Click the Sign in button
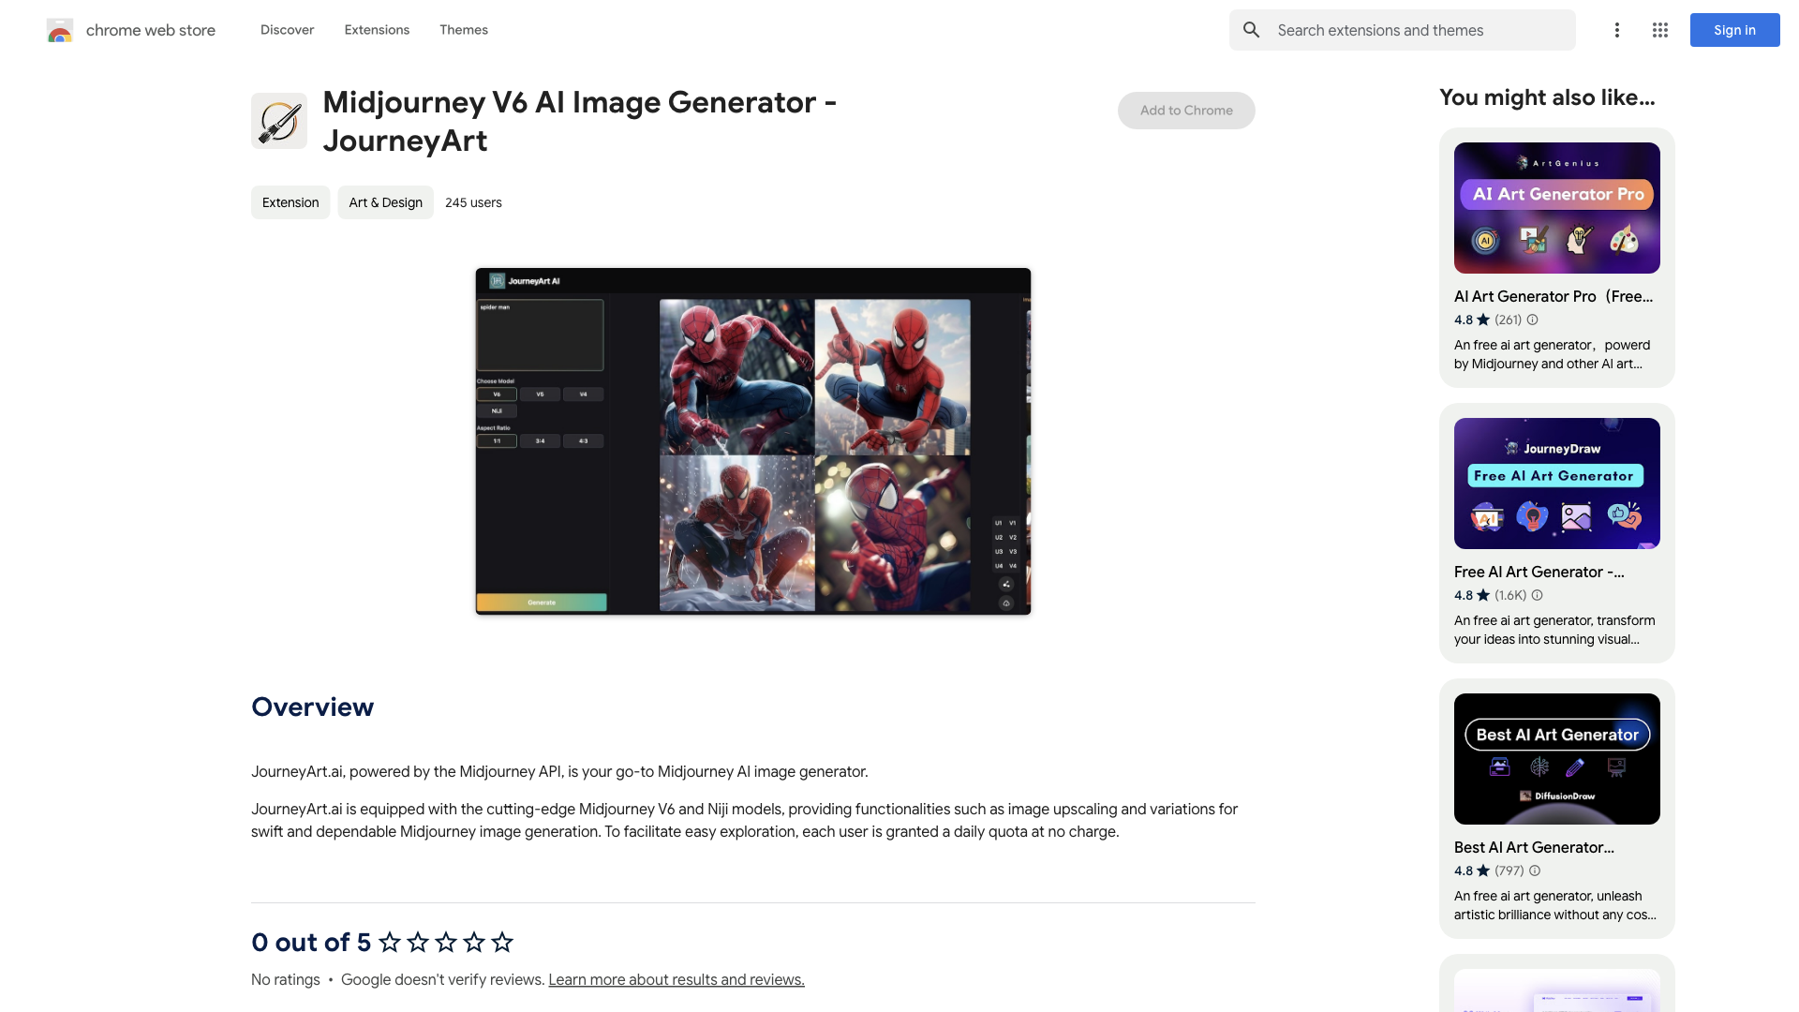 tap(1734, 30)
